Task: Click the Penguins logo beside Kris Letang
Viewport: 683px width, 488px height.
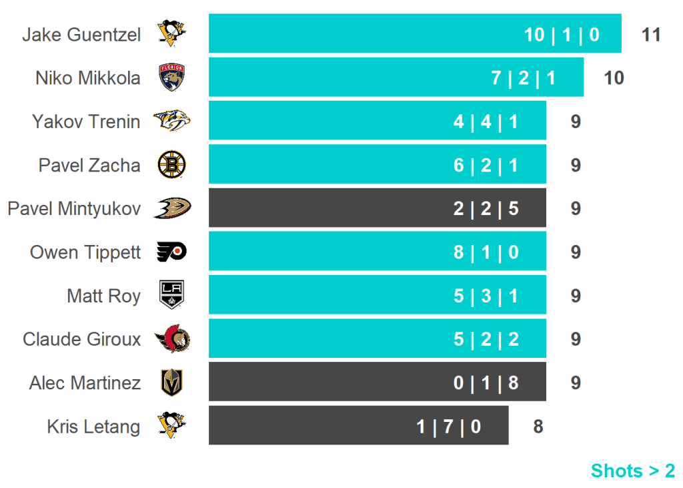Action: pos(171,426)
